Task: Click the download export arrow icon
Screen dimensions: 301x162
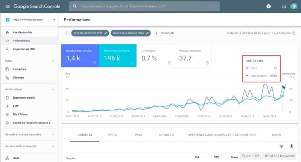Action: tap(291, 146)
